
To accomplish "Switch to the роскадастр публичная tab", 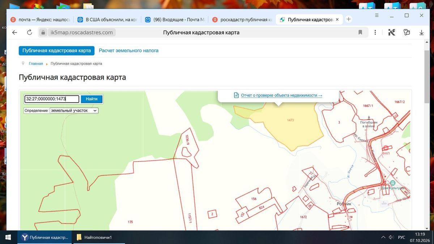I will click(x=242, y=20).
